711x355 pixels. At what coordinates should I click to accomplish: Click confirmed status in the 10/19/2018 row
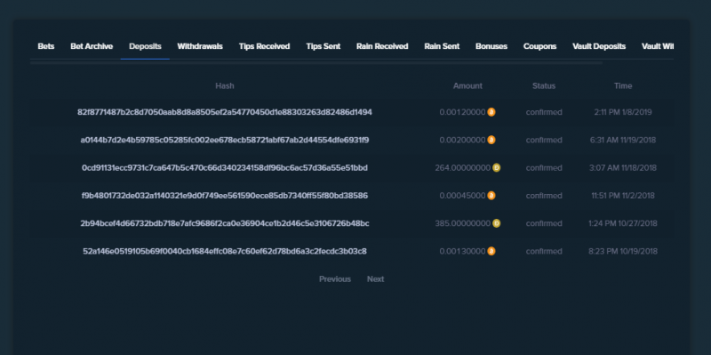(x=544, y=251)
